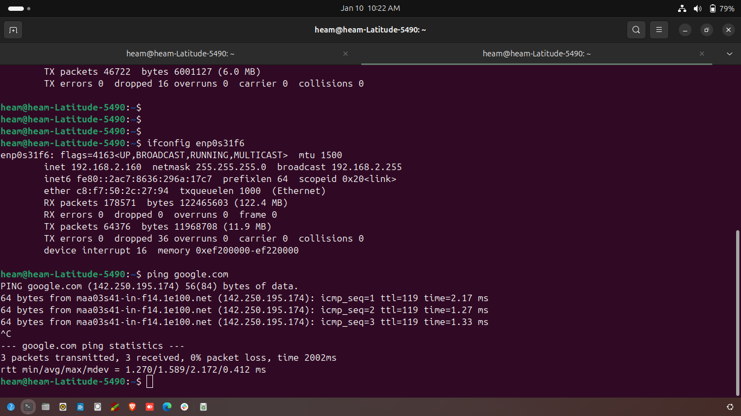Launch Rhythmbox music player from the dock
Image resolution: width=741 pixels, height=416 pixels.
click(x=63, y=407)
